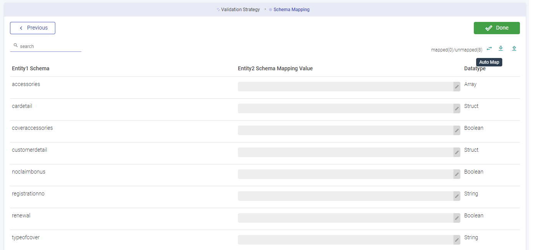The width and height of the screenshot is (538, 250).
Task: Go back with the Previous button
Action: point(33,28)
